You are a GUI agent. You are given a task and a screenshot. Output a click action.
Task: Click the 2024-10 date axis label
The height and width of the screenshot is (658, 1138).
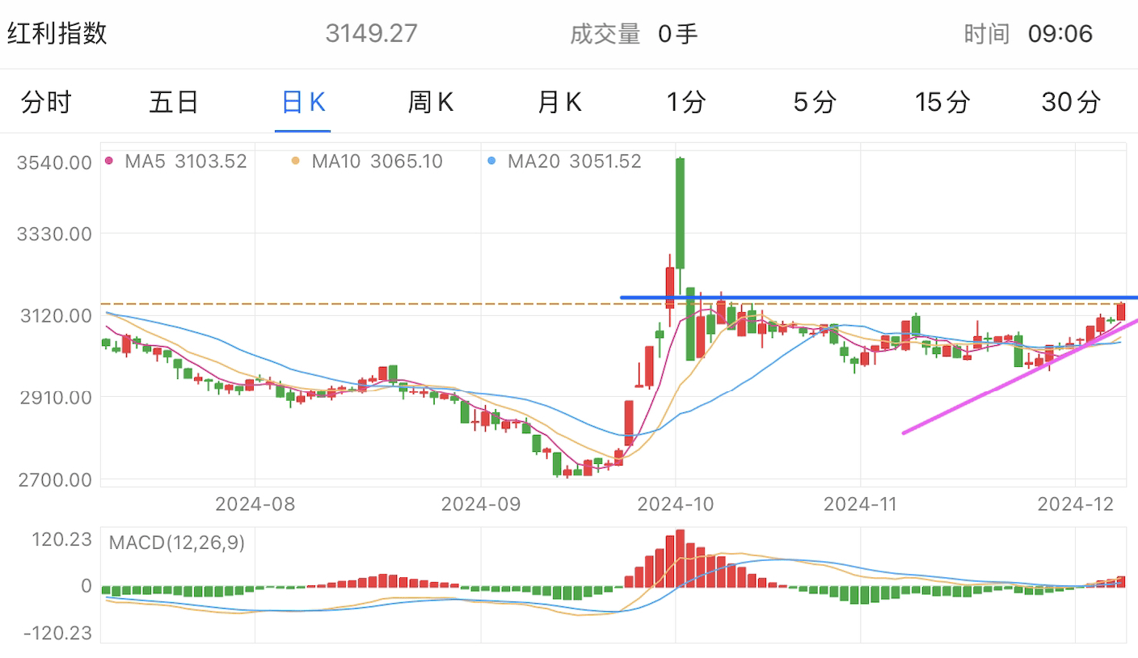[x=677, y=504]
